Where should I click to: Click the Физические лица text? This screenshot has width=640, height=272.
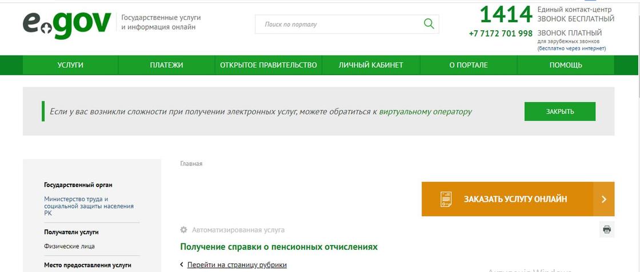point(69,246)
